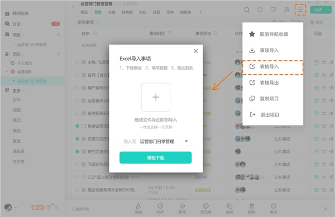Select 事项导入 menu entry

272,50
